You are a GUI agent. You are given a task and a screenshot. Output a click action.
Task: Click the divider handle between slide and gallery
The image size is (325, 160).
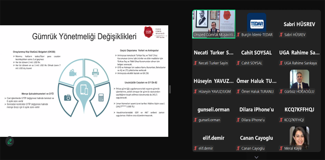[170, 89]
